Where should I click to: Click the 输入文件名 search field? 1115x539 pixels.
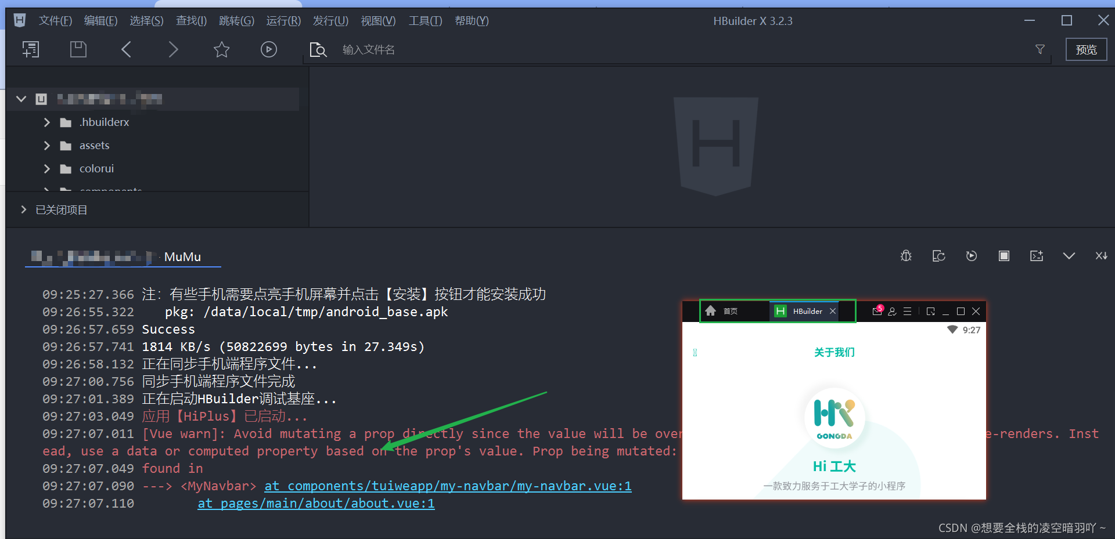(x=685, y=50)
